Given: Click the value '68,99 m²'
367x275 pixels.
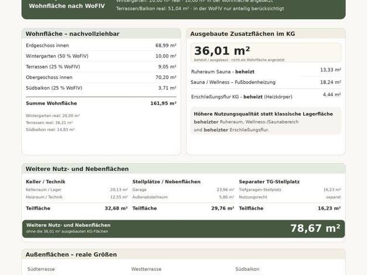Looking at the screenshot, I should pyautogui.click(x=166, y=46).
